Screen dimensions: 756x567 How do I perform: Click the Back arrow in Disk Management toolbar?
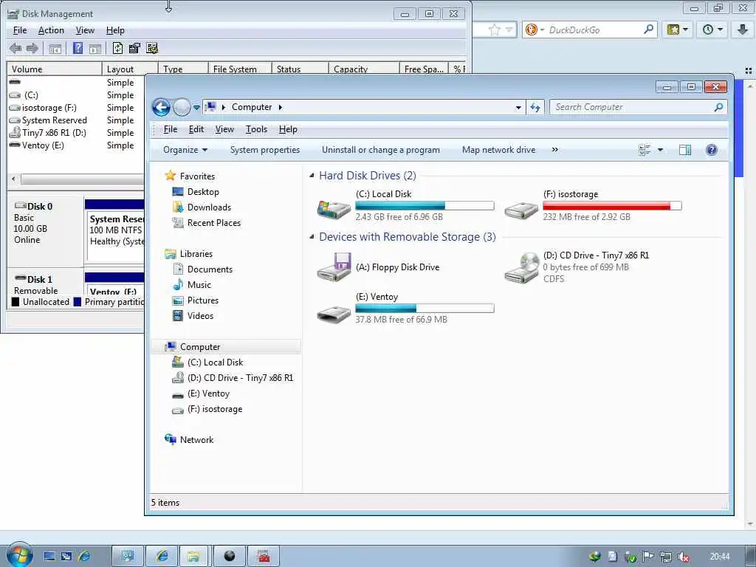[15, 48]
